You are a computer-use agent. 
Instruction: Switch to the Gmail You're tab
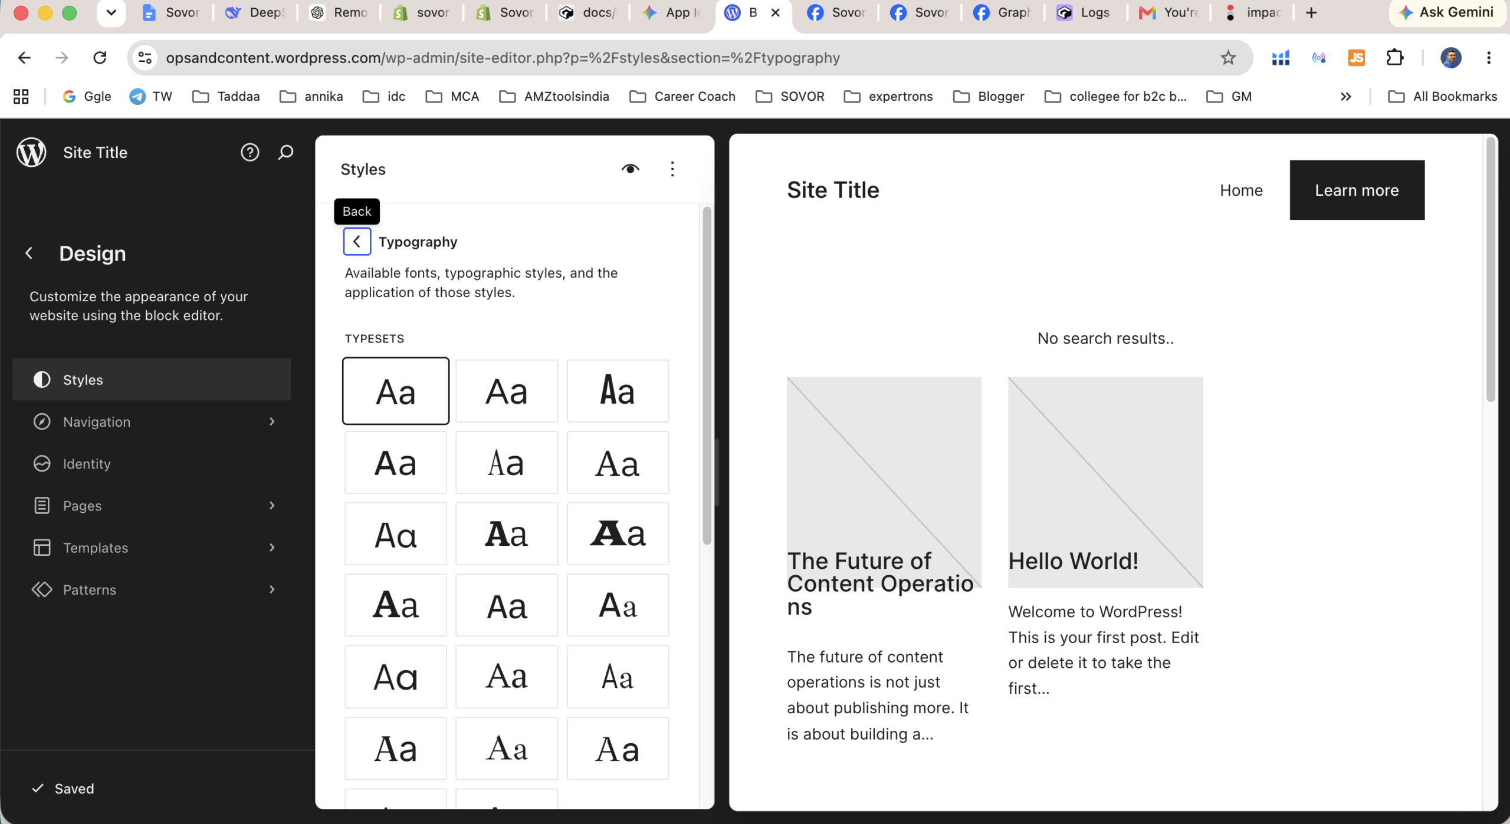tap(1168, 12)
